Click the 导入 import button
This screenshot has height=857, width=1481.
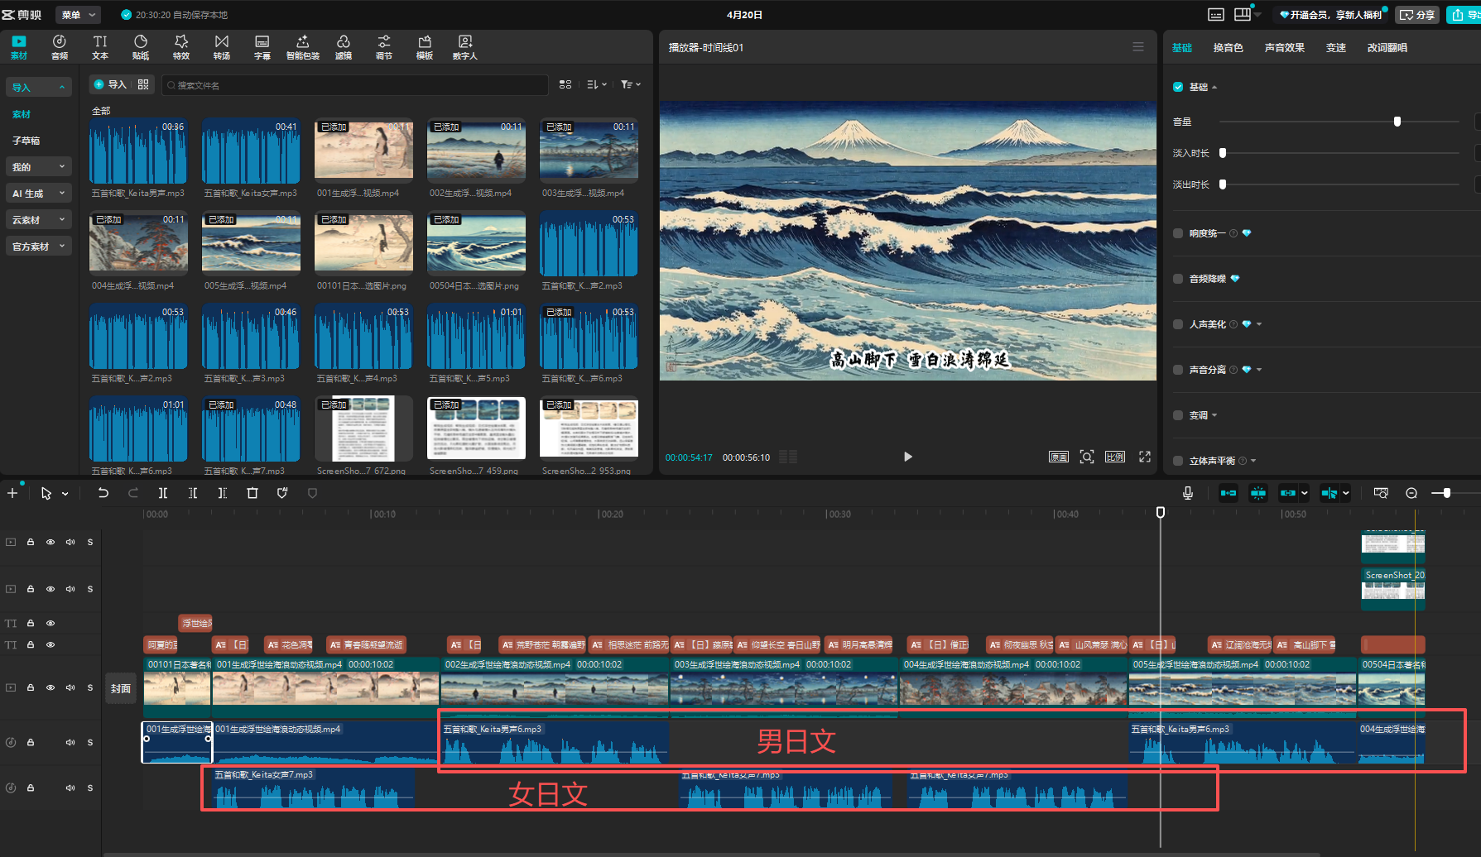tap(110, 84)
